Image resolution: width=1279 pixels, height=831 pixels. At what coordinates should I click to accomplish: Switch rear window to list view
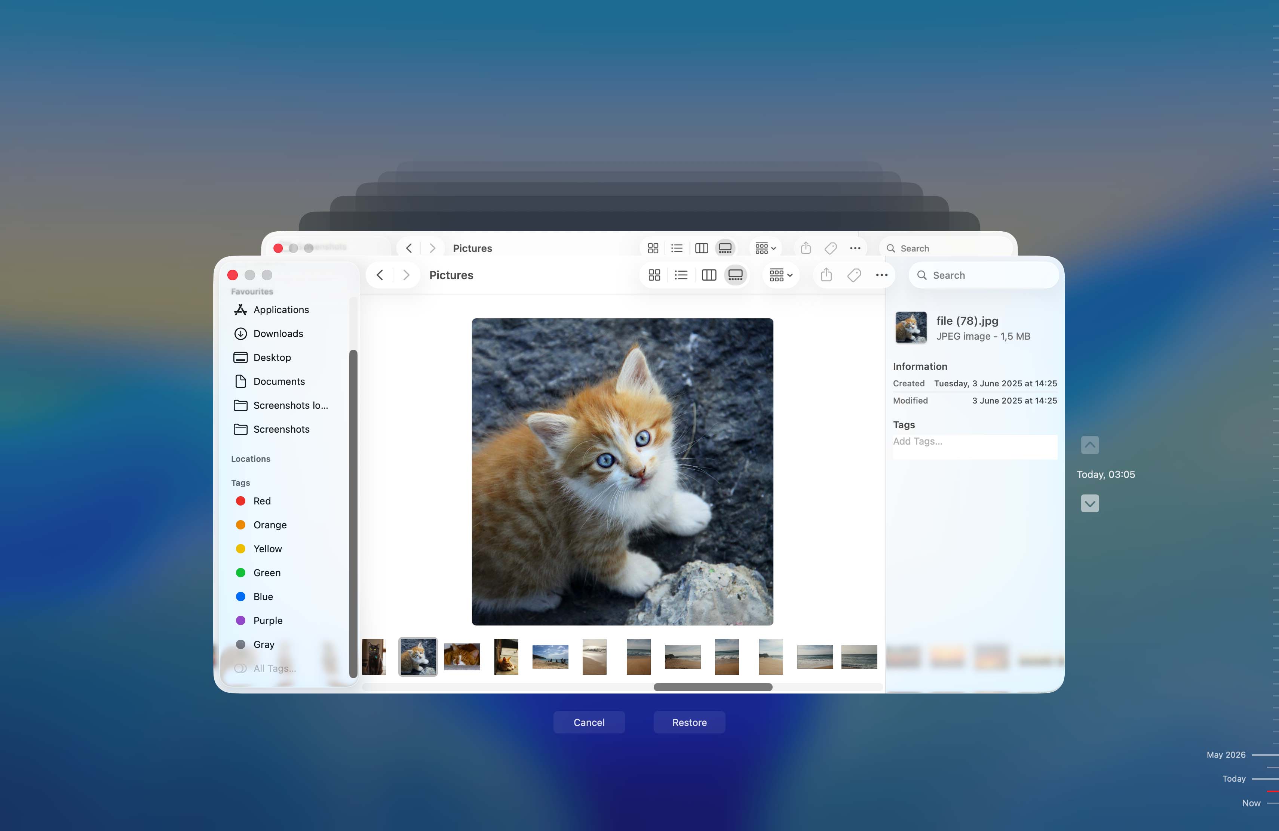coord(677,248)
